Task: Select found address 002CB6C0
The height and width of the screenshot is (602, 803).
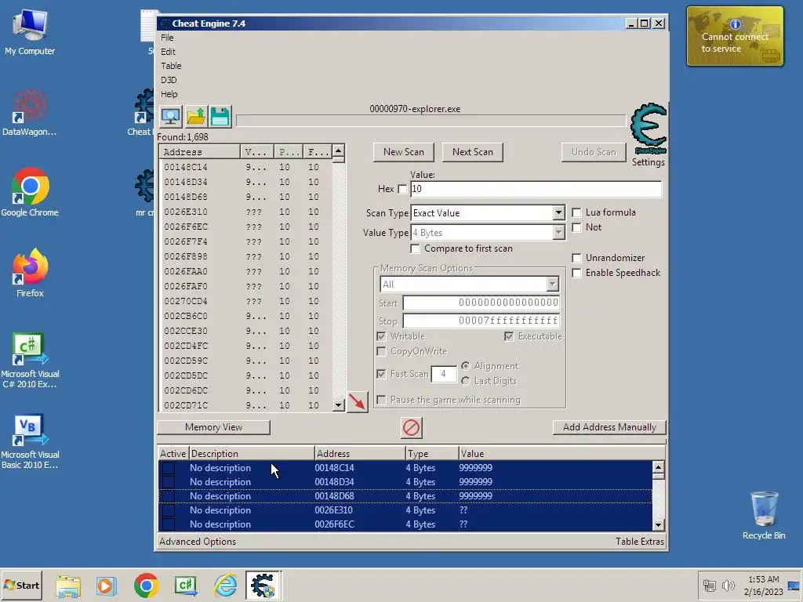Action: [x=245, y=316]
